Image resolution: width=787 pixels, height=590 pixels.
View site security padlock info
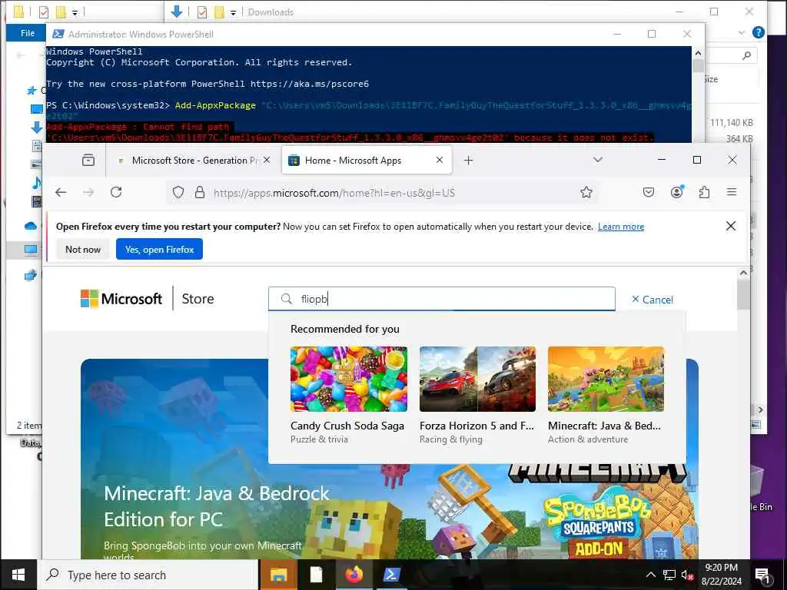click(199, 192)
